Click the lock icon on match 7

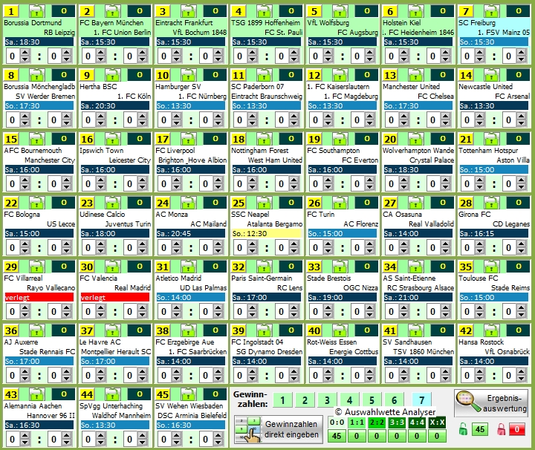click(x=491, y=11)
